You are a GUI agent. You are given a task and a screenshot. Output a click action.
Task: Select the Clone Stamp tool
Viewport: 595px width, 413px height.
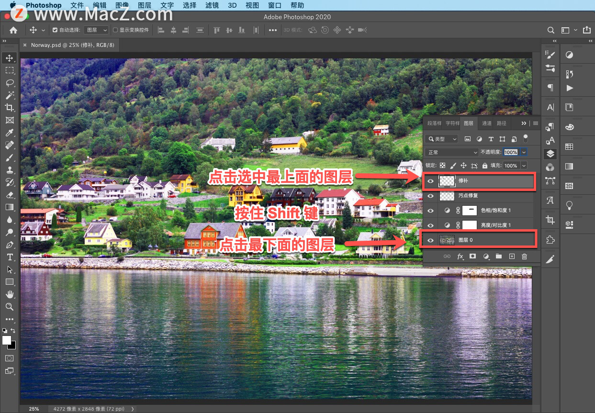click(10, 170)
